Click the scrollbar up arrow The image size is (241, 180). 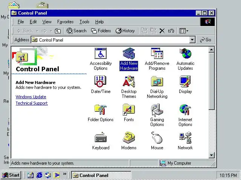[x=212, y=50]
